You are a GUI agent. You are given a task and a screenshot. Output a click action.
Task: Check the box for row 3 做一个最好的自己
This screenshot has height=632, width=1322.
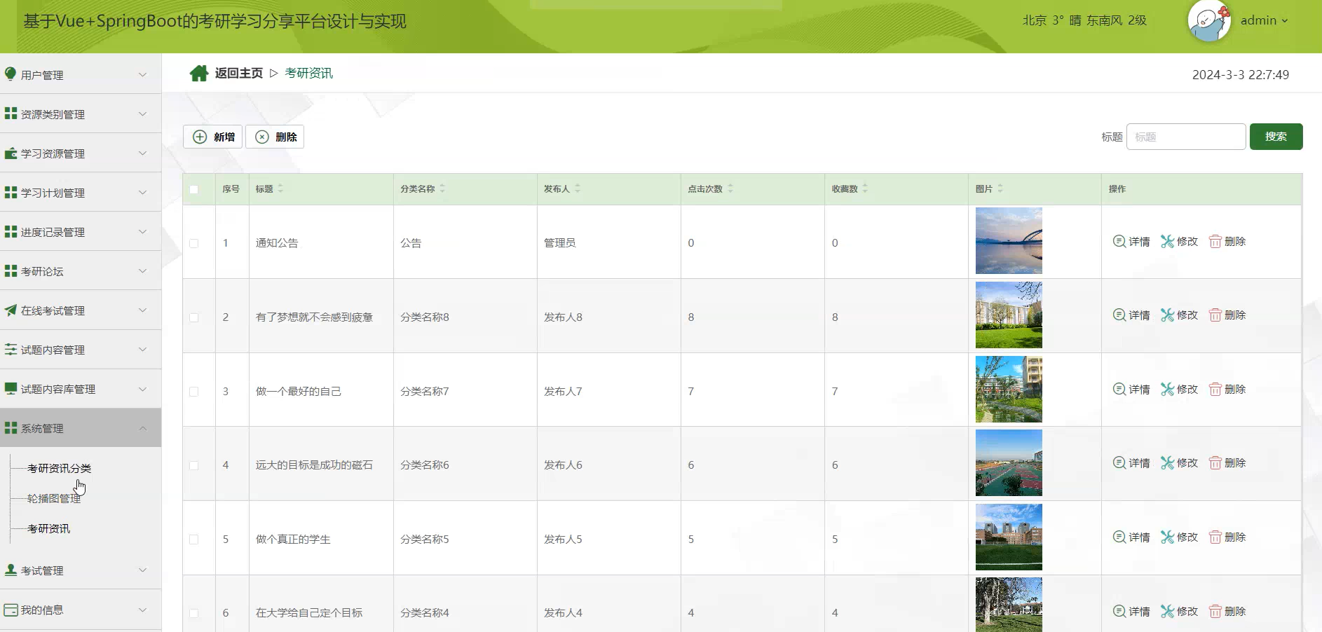tap(194, 392)
